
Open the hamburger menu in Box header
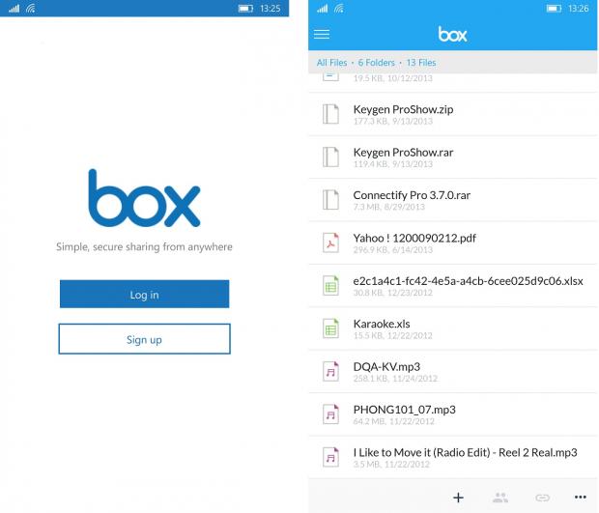(x=322, y=35)
